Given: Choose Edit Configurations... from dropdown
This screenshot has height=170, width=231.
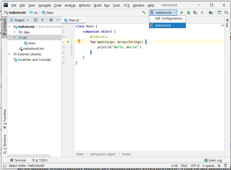Looking at the screenshot, I should 168,19.
